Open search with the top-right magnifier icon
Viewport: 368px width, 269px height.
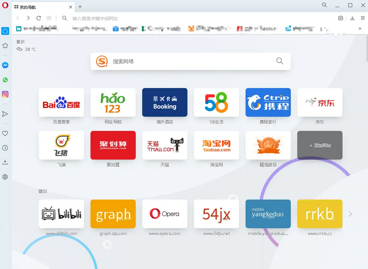(324, 5)
